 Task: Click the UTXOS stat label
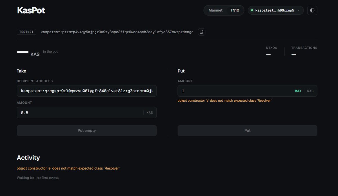click(272, 48)
